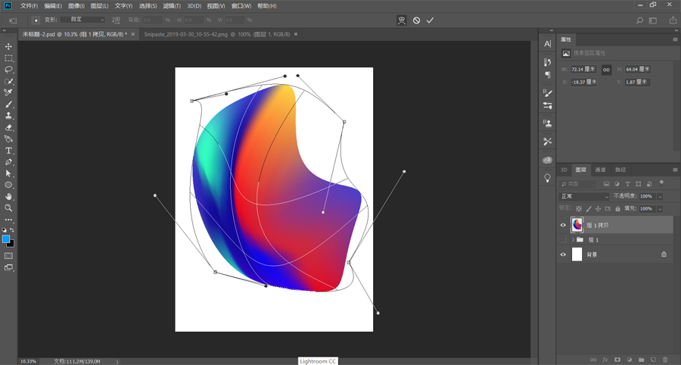
Task: Open the Creative Cloud Libraries panel icon
Action: click(x=547, y=161)
